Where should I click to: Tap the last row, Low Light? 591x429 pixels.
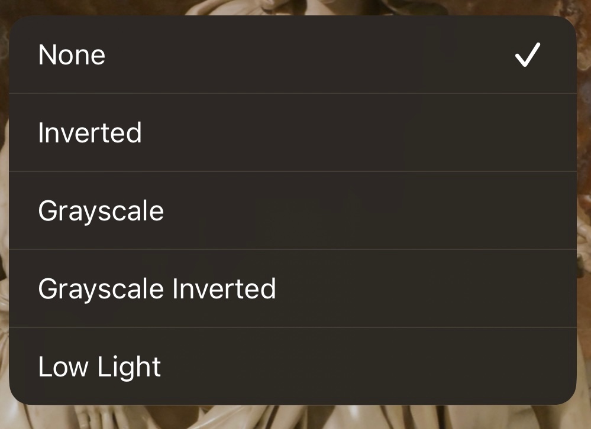coord(292,366)
